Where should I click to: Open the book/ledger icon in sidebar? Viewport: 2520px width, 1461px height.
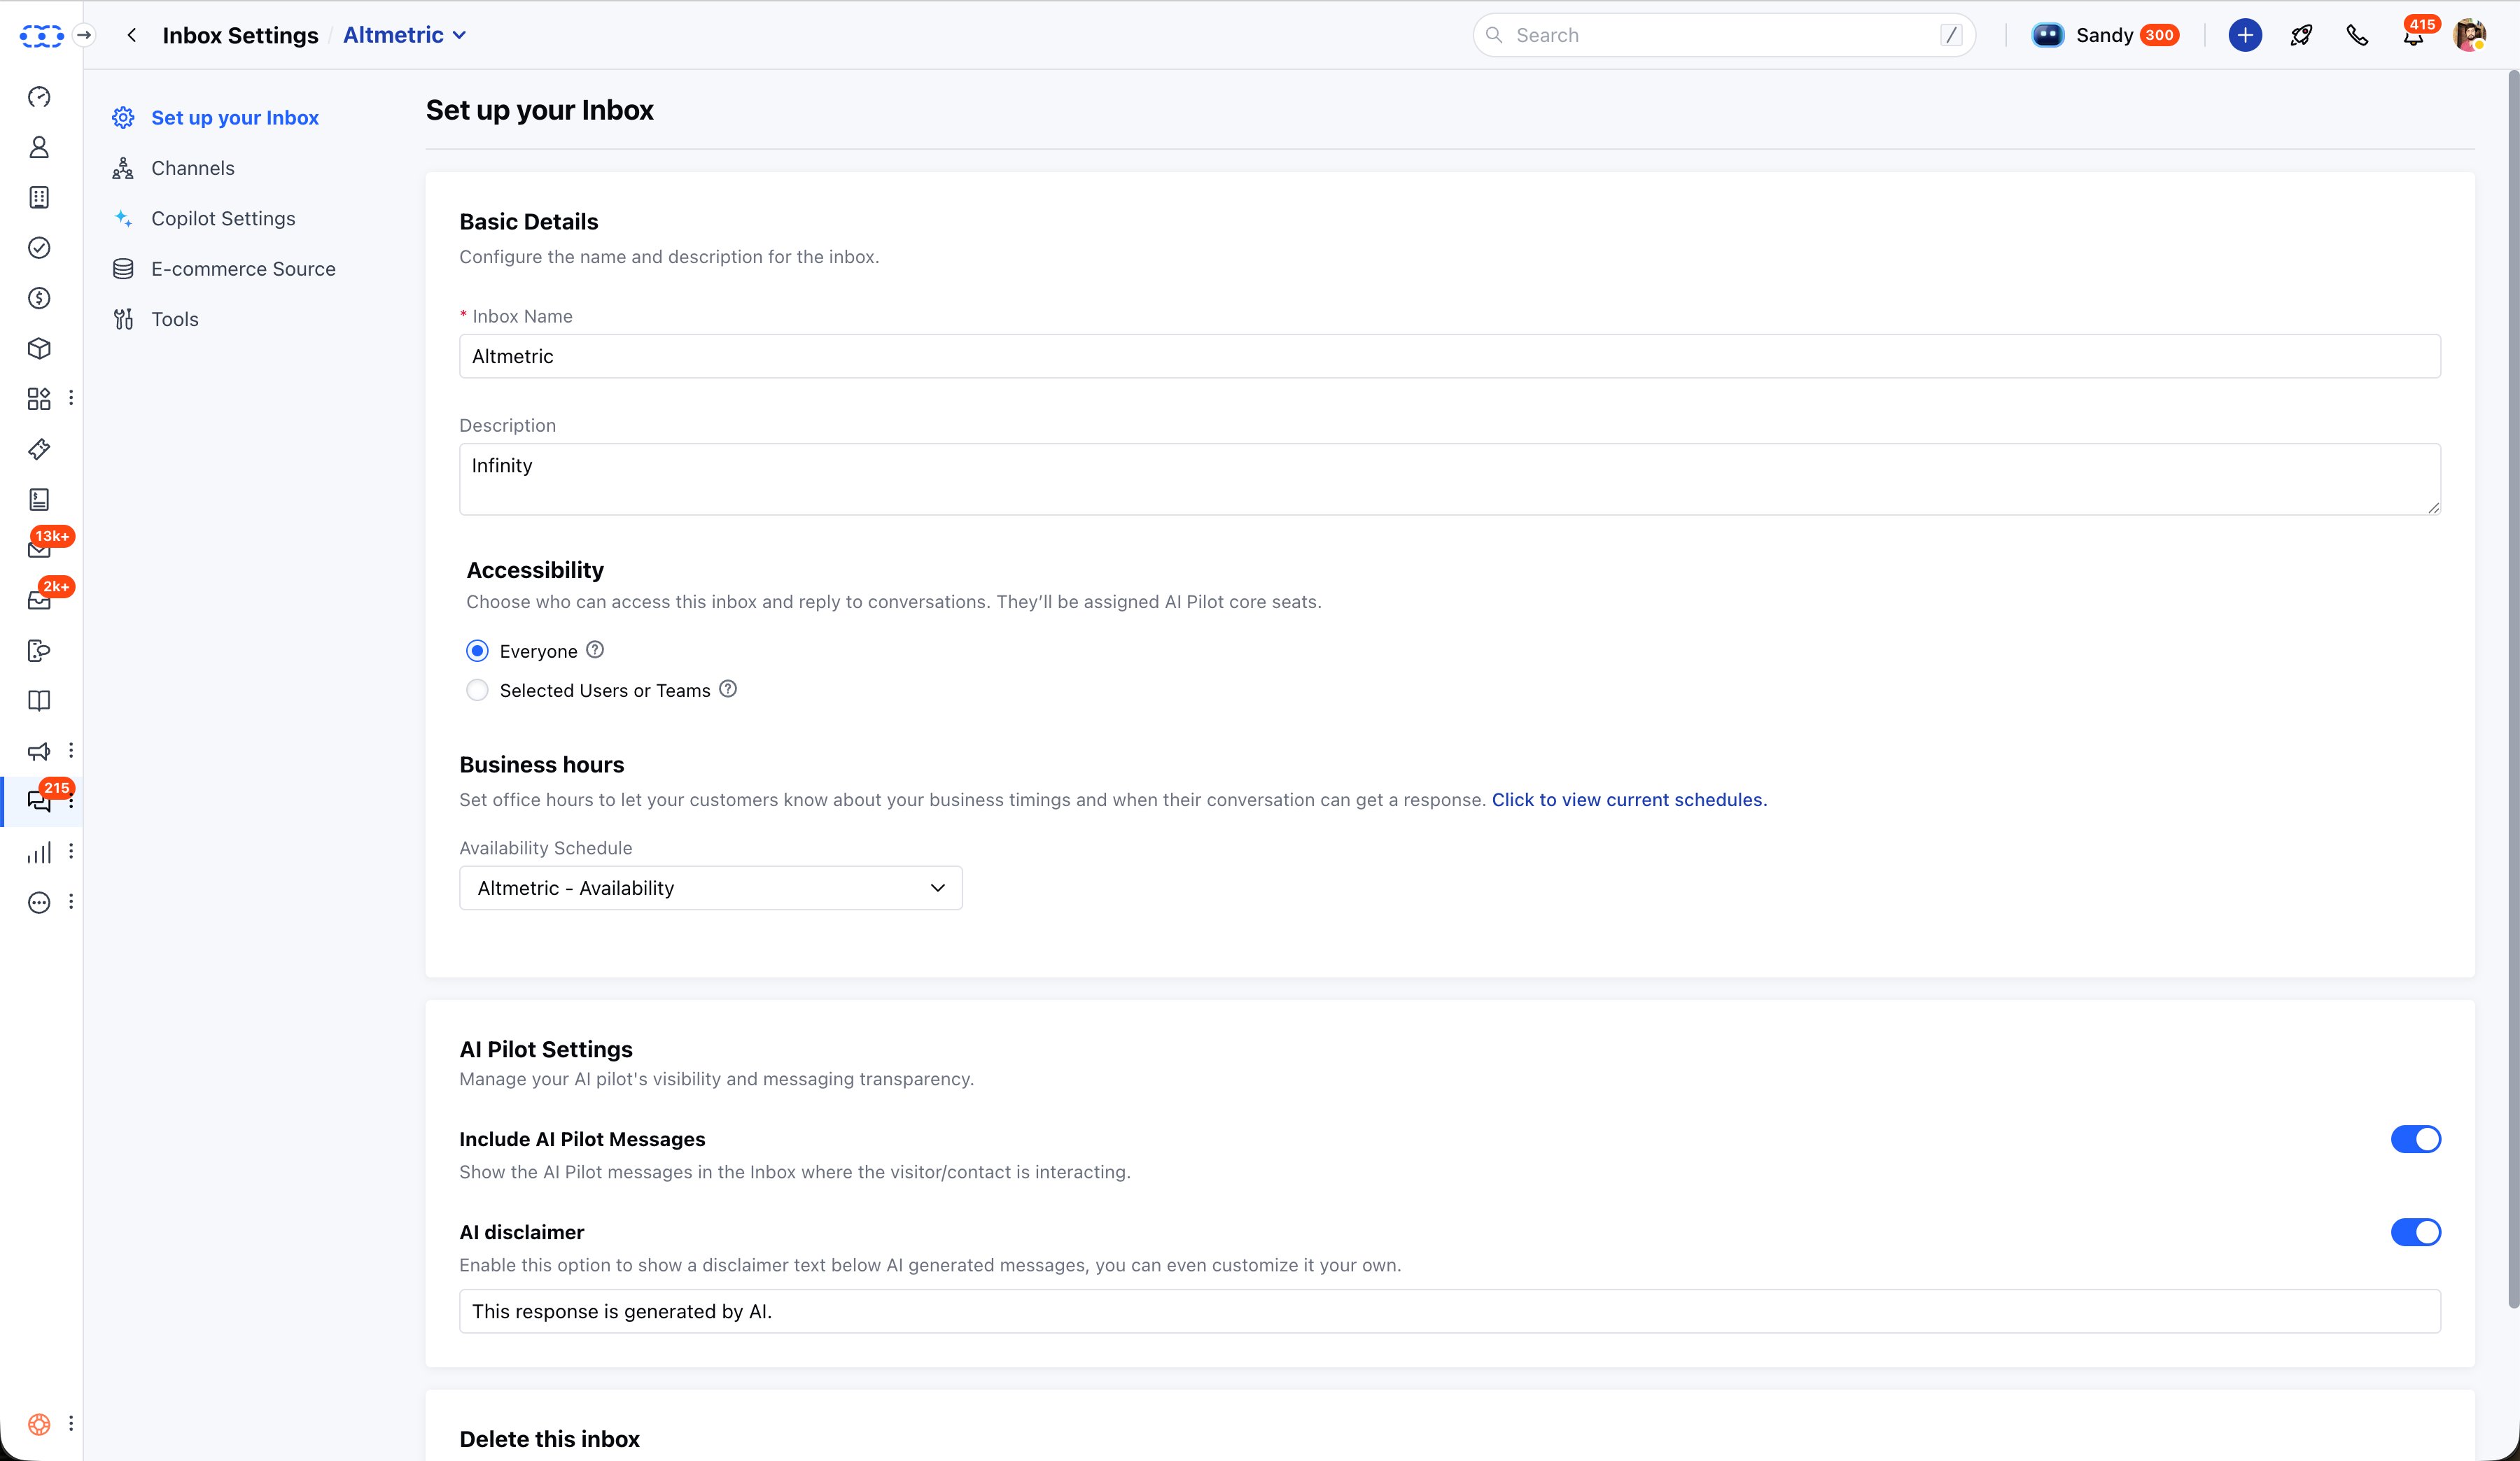[39, 500]
